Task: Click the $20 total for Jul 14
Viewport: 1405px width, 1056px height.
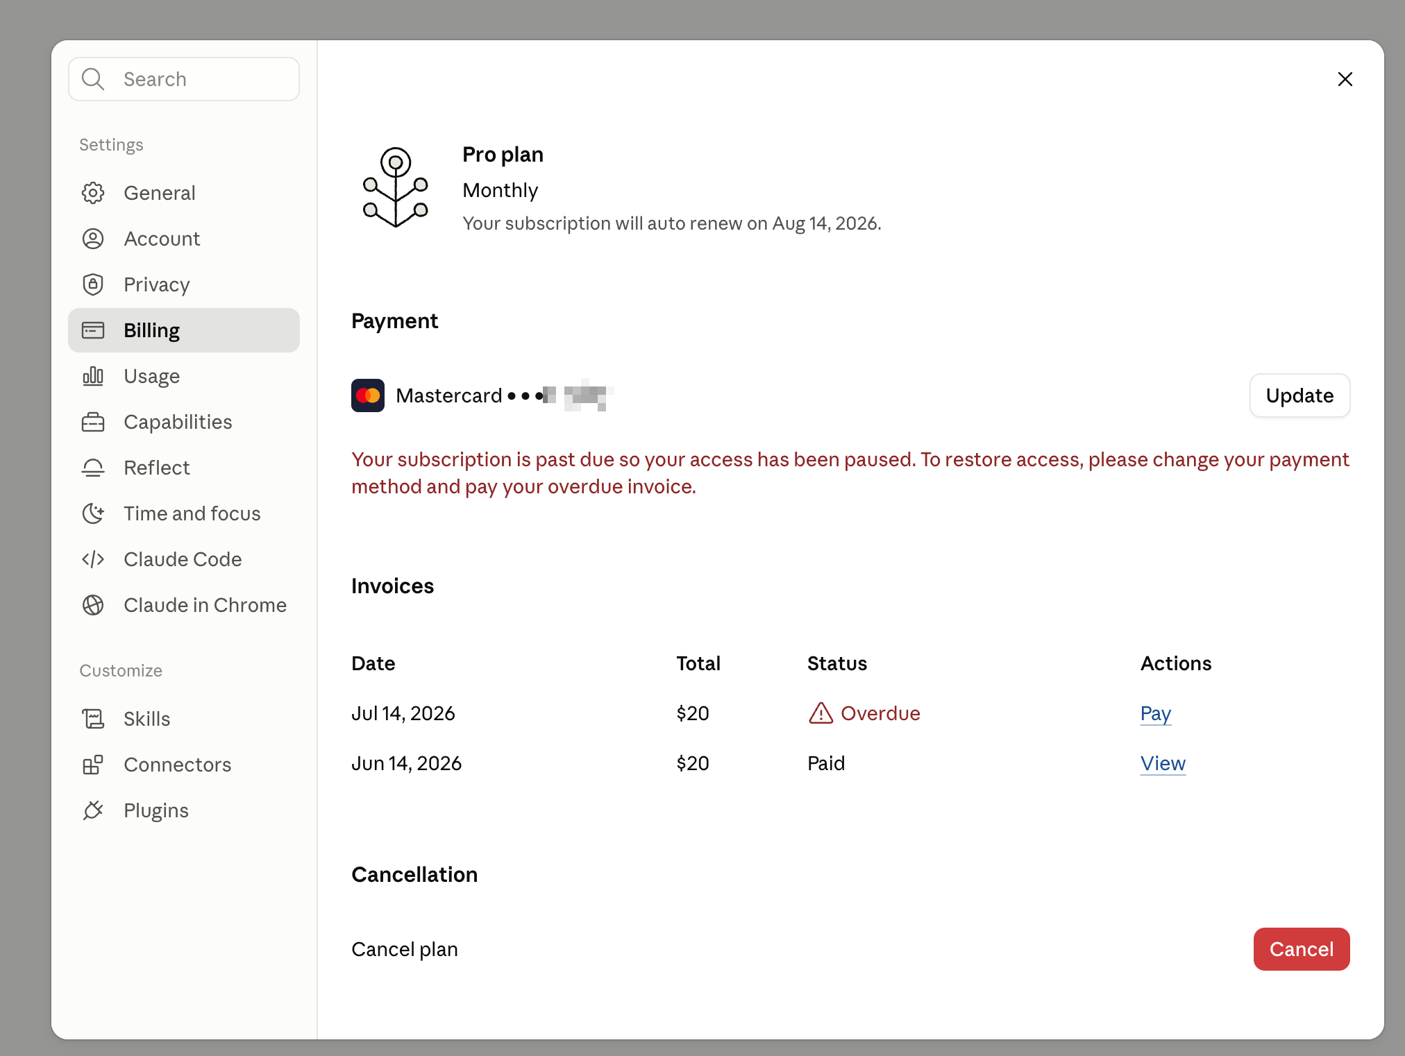Action: coord(693,713)
